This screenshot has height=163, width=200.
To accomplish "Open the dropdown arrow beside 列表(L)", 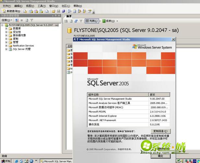I will [x=100, y=21].
